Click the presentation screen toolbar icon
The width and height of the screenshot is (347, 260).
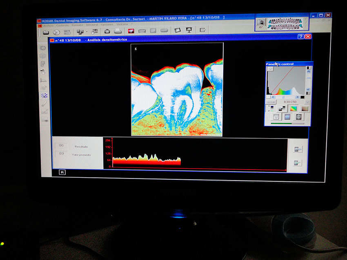pyautogui.click(x=189, y=30)
